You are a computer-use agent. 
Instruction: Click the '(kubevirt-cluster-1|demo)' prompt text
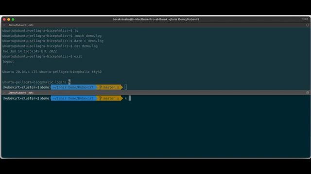[x=27, y=87]
